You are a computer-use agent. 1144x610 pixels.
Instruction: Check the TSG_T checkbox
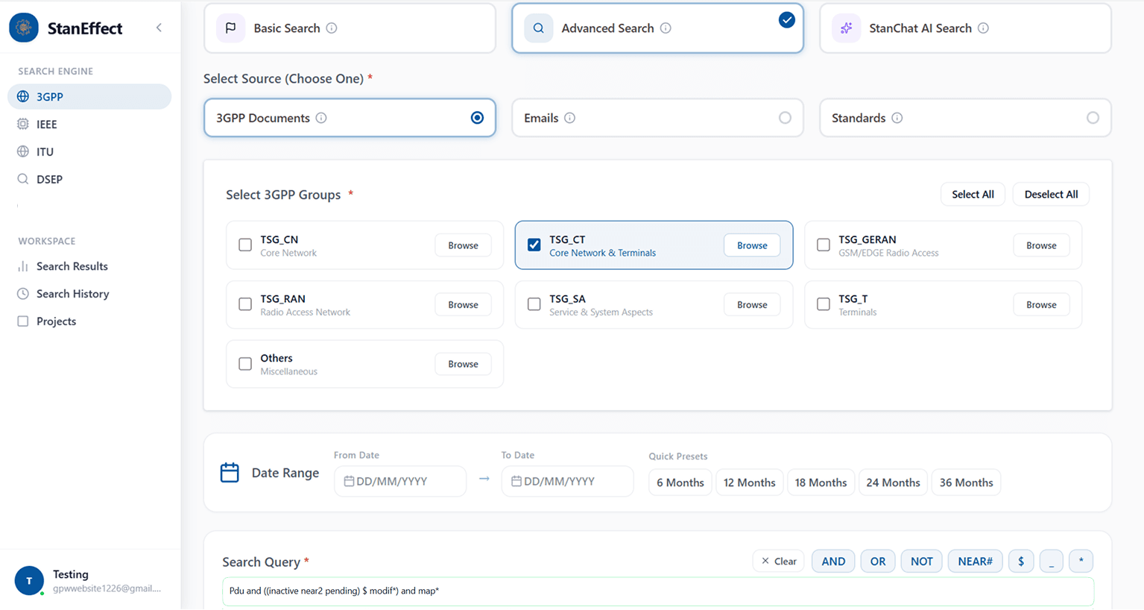[x=824, y=304]
